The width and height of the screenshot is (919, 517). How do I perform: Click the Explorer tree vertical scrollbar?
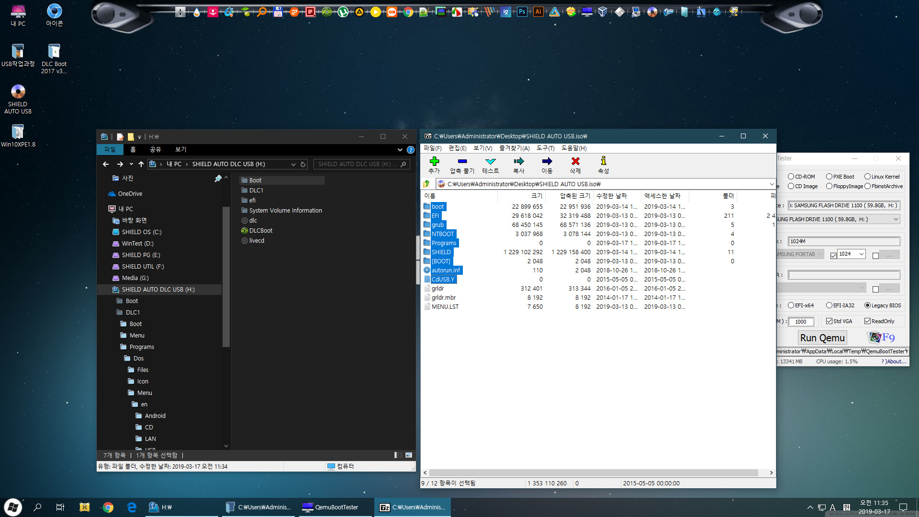click(226, 277)
